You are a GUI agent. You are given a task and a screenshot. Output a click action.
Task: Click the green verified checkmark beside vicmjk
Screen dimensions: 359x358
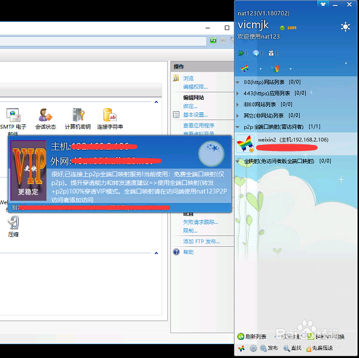[282, 28]
